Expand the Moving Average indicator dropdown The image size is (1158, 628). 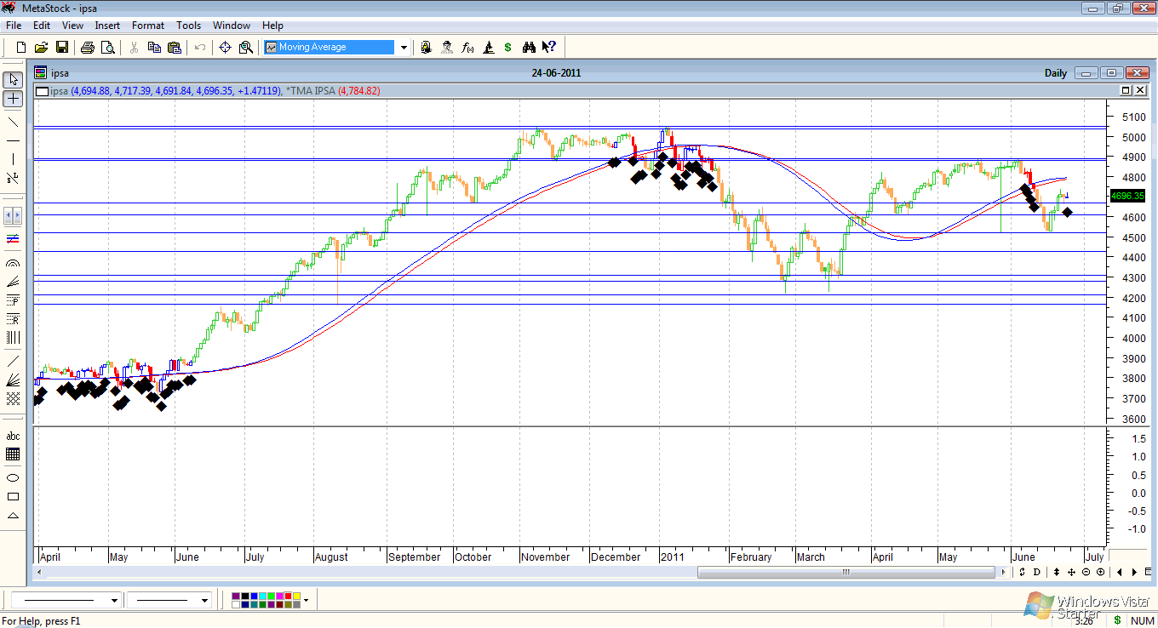(x=404, y=48)
